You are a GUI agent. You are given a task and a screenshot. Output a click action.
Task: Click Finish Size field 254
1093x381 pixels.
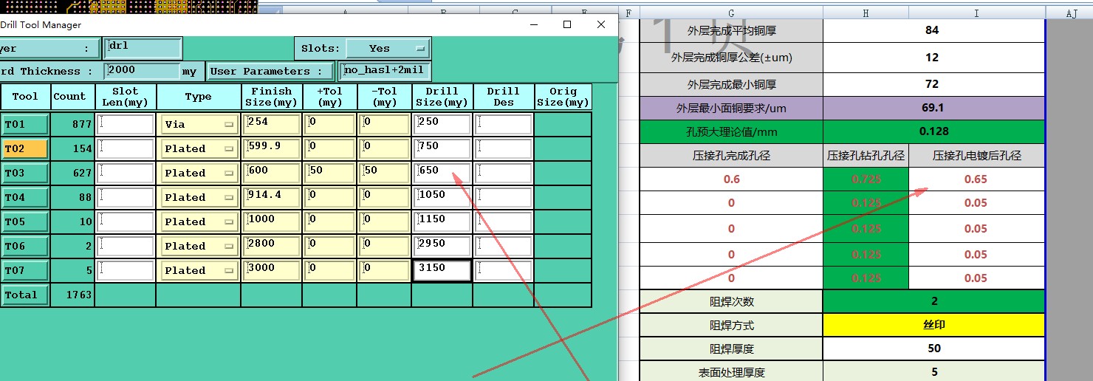pos(272,124)
